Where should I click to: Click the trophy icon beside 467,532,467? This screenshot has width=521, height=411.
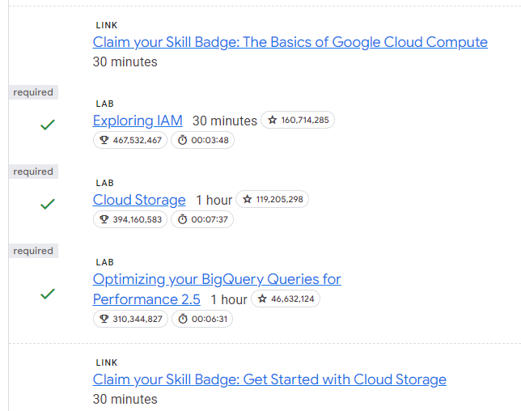104,140
